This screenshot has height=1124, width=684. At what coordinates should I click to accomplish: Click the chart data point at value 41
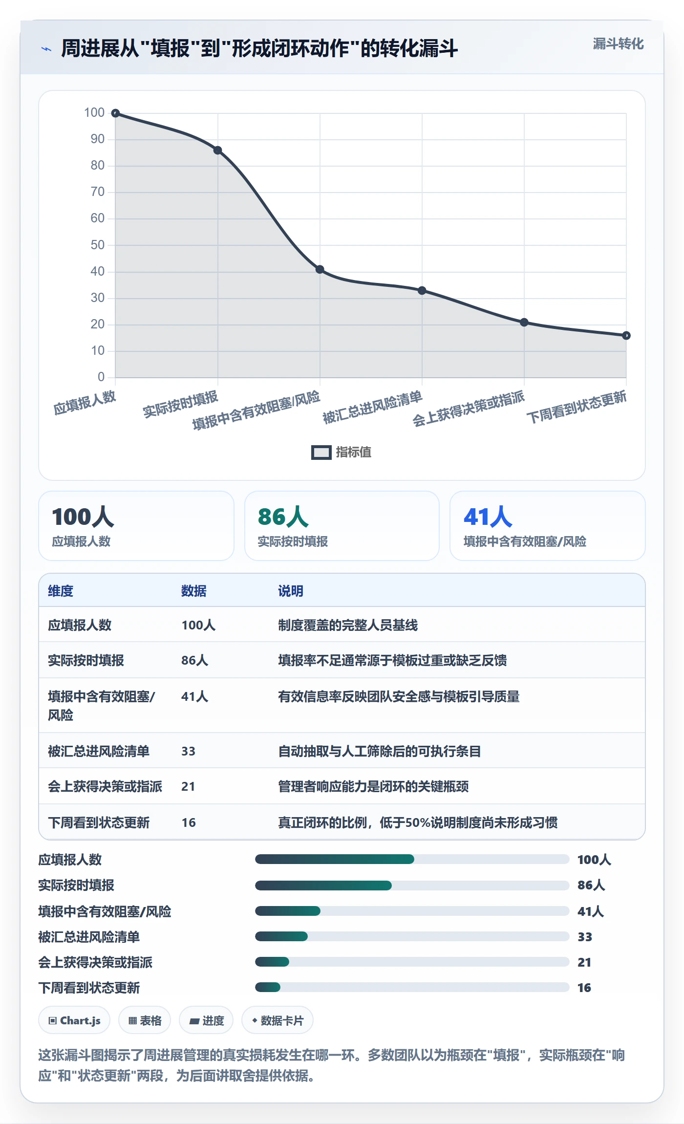tap(320, 269)
